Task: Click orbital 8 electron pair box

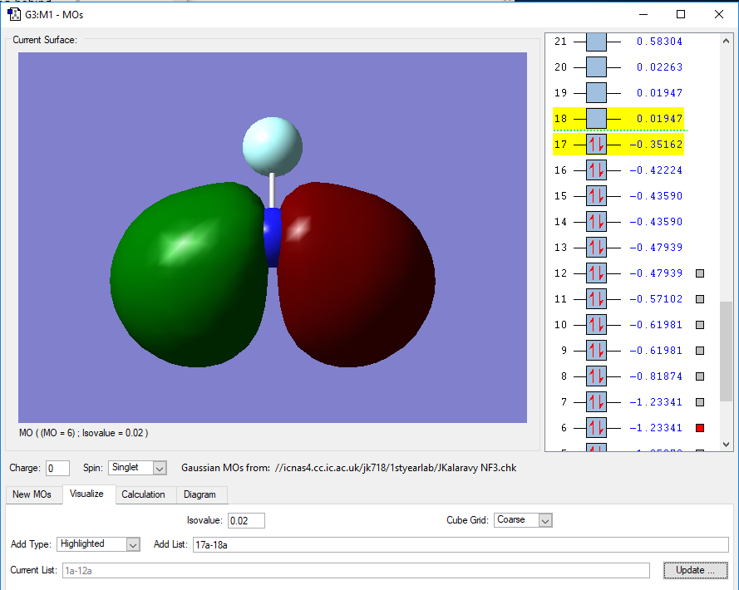Action: tap(596, 376)
